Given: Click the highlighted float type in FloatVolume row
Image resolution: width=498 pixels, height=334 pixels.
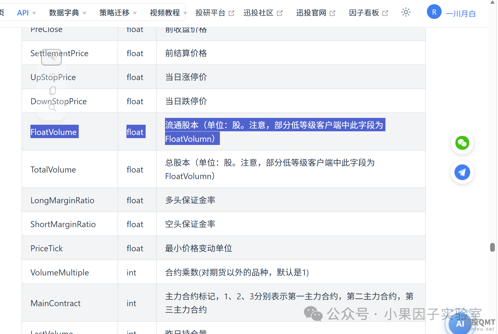Looking at the screenshot, I should pos(136,132).
